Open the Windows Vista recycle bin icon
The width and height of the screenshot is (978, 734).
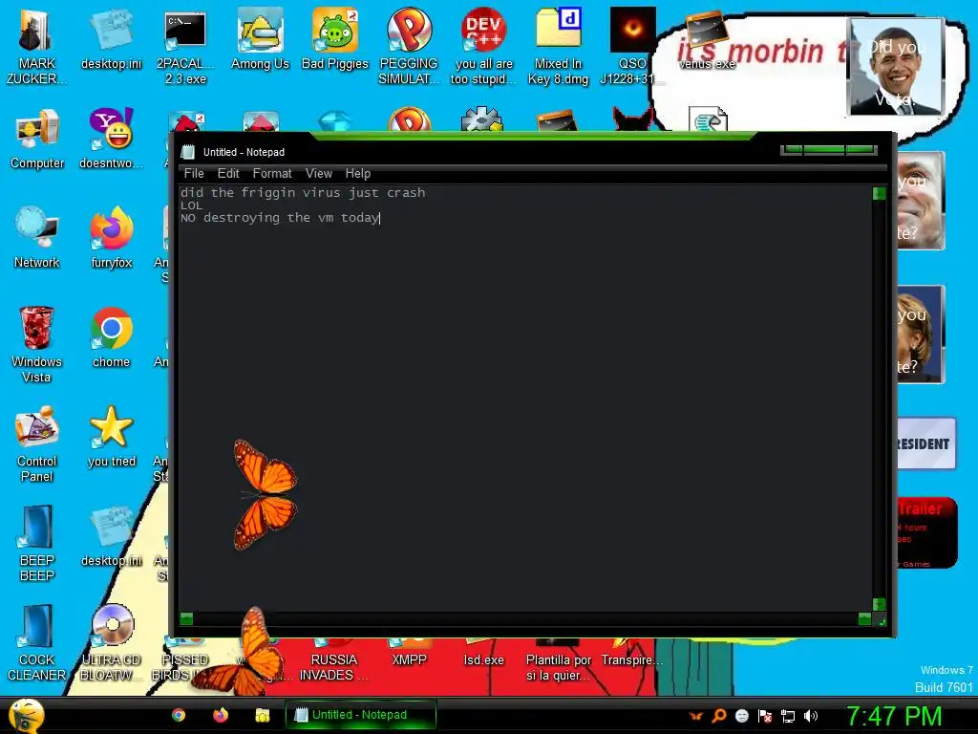point(36,344)
